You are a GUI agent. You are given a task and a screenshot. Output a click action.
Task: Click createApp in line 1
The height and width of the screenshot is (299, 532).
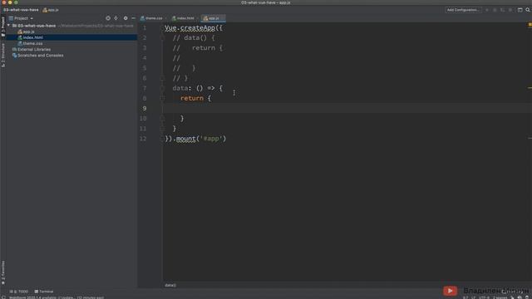click(198, 27)
